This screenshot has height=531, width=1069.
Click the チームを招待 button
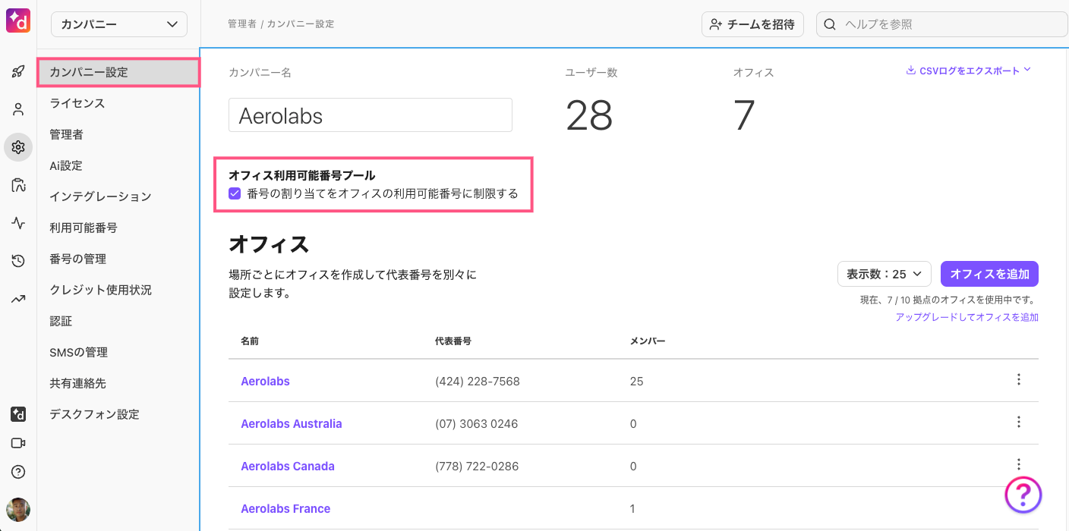point(752,24)
